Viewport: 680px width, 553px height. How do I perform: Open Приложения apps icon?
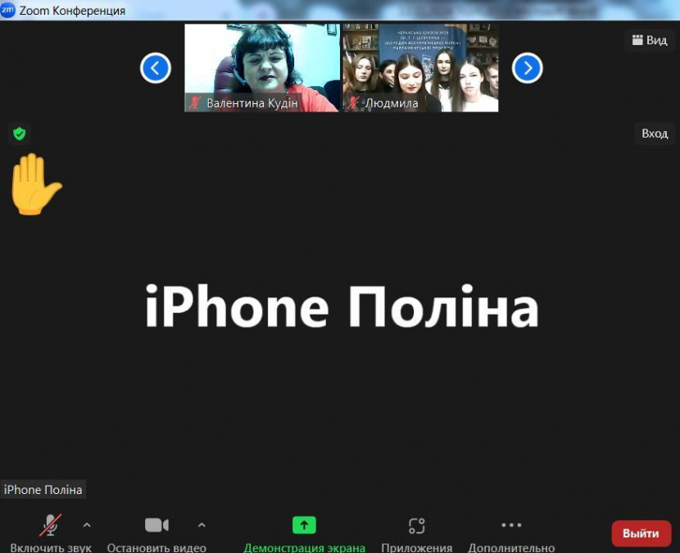[x=416, y=526]
